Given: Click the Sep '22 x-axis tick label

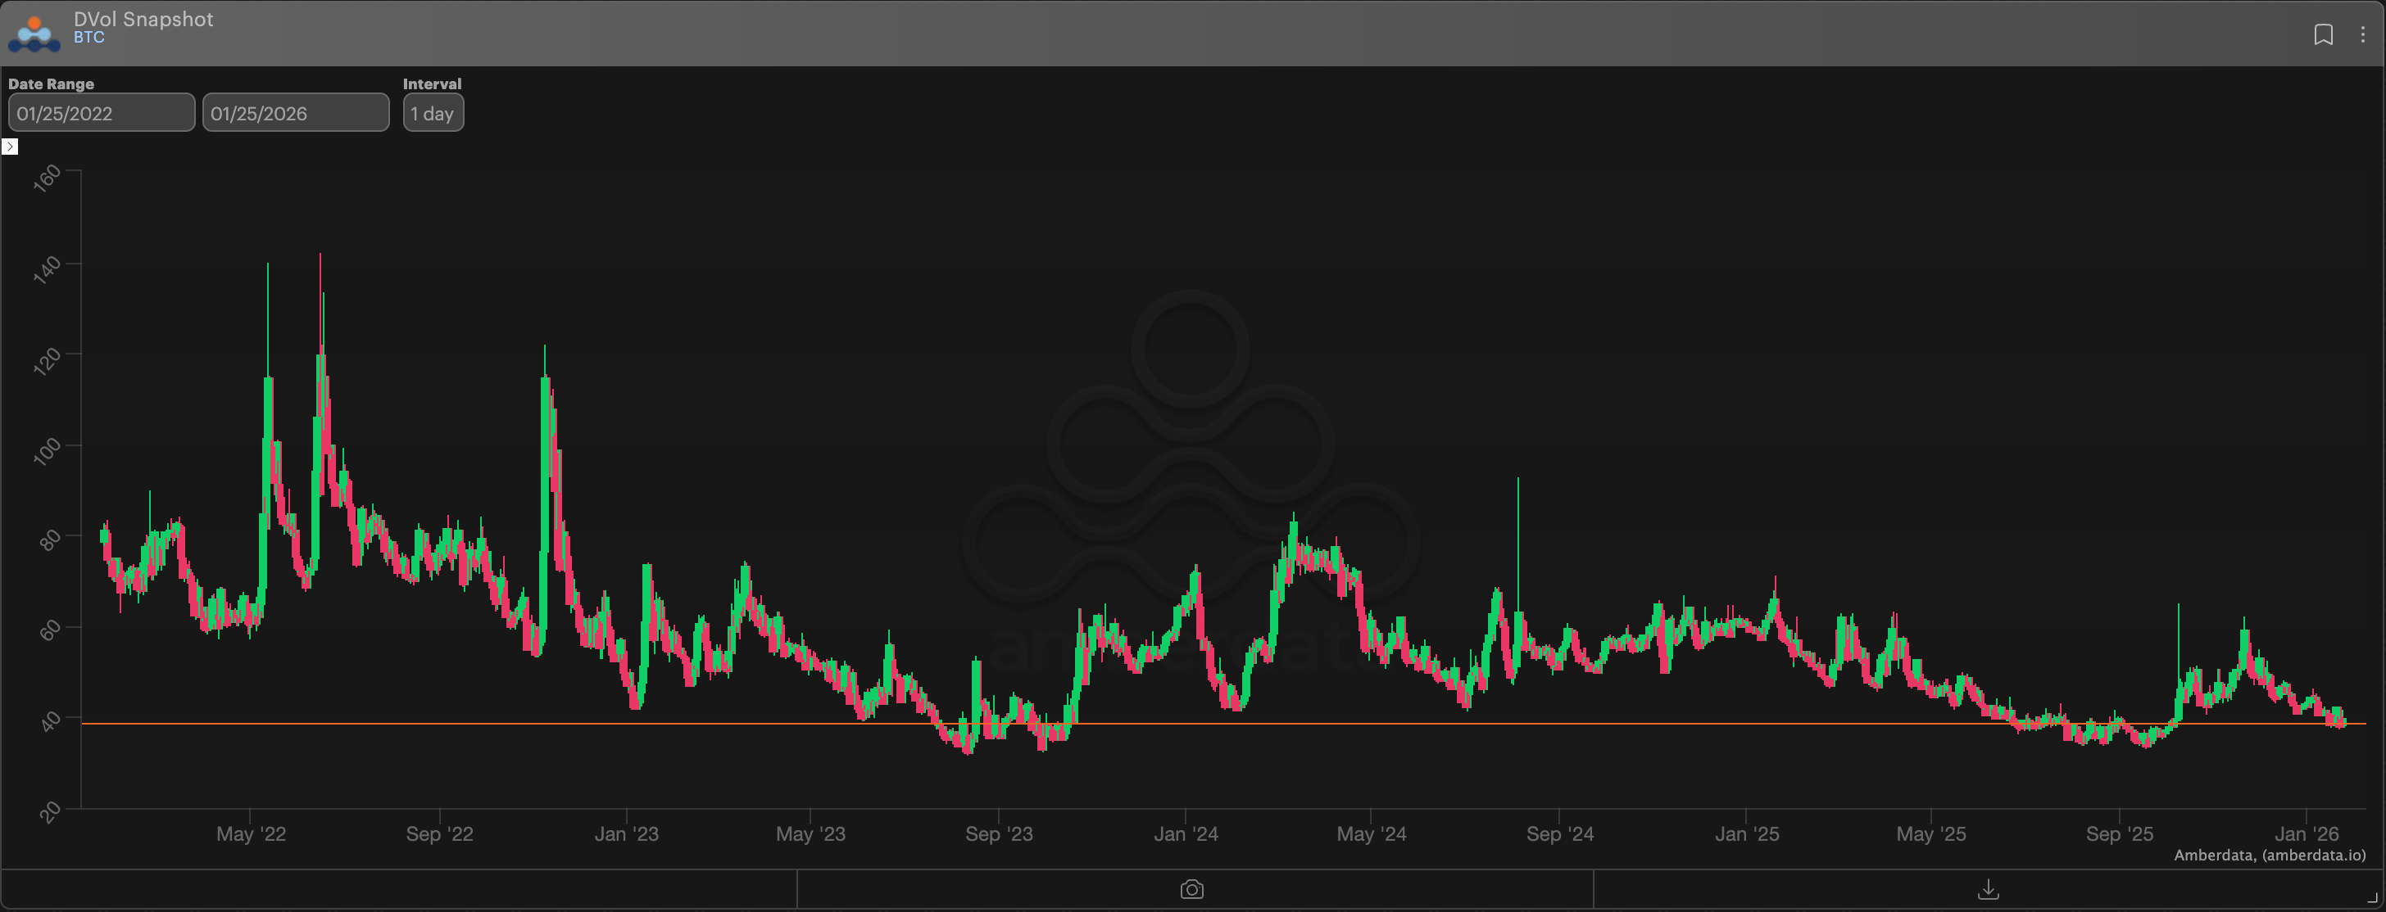Looking at the screenshot, I should coord(439,833).
